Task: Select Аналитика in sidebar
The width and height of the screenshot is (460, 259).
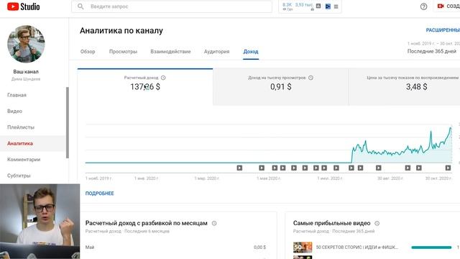Action: (20, 144)
